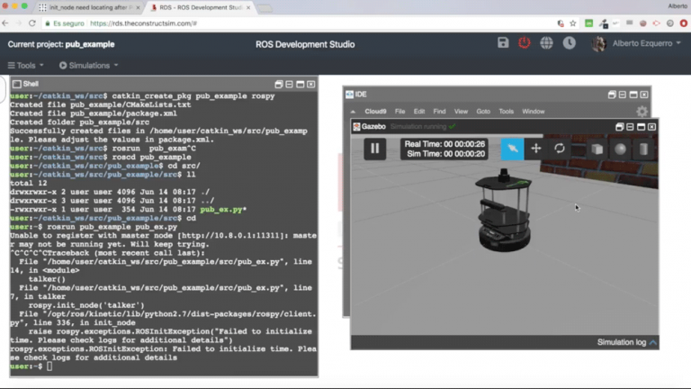This screenshot has height=389, width=691.
Task: Open the View menu in IDE
Action: point(461,112)
